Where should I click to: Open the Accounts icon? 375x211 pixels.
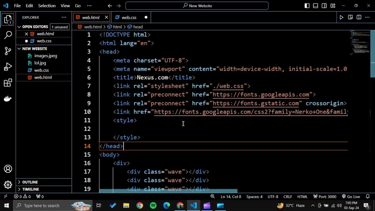click(x=8, y=169)
